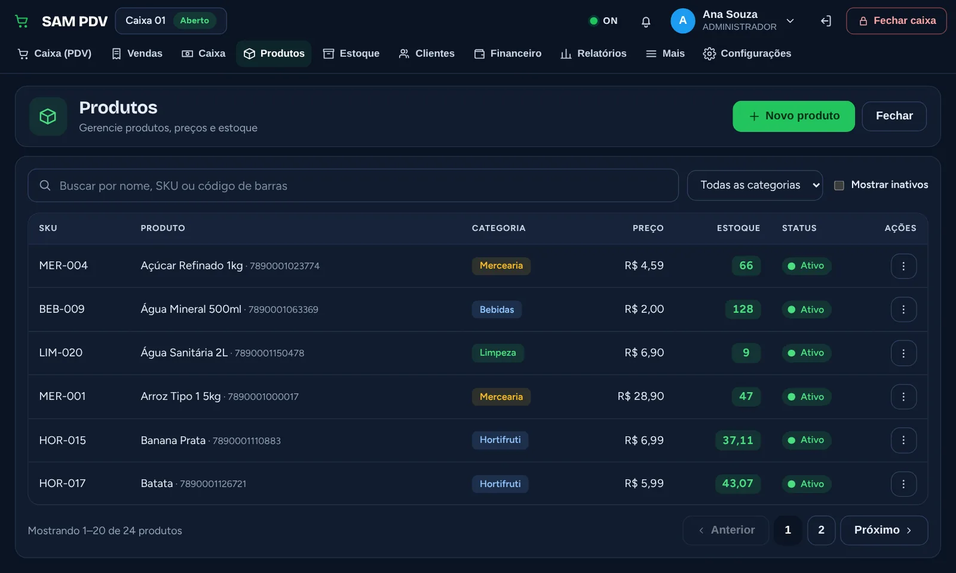The image size is (956, 573).
Task: Open the Todas as categorias dropdown
Action: click(755, 186)
